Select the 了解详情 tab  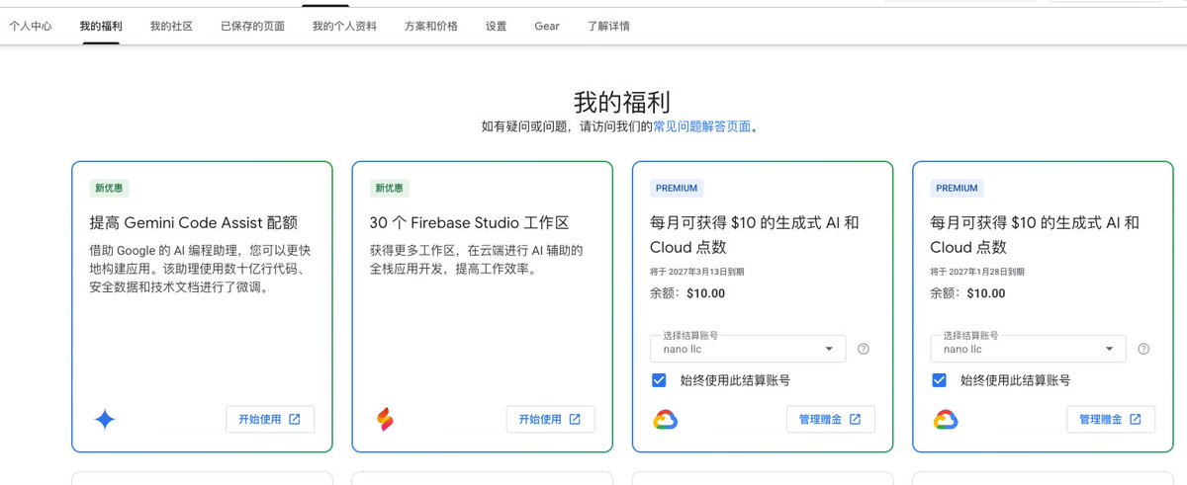tap(608, 27)
